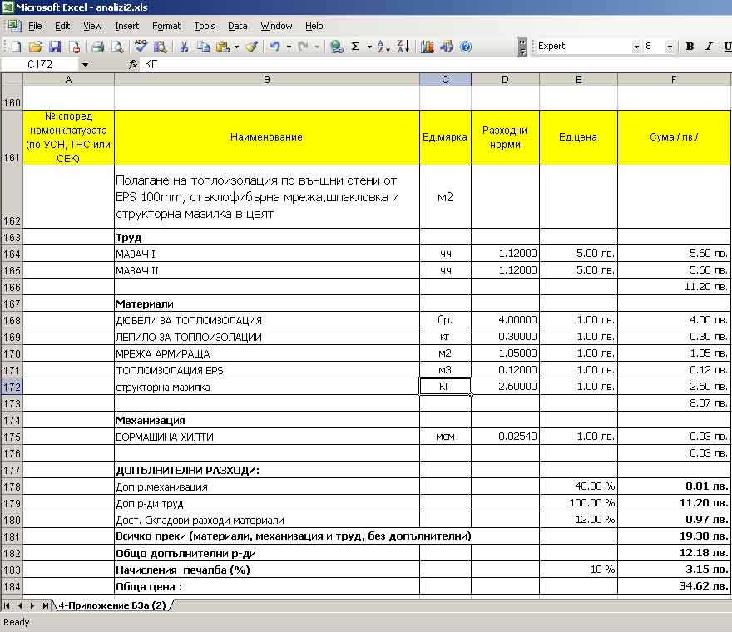Select the cell 'БОРМАШИНА ХИЛТИ'
Viewport: 732px width, 632px height.
[x=267, y=437]
